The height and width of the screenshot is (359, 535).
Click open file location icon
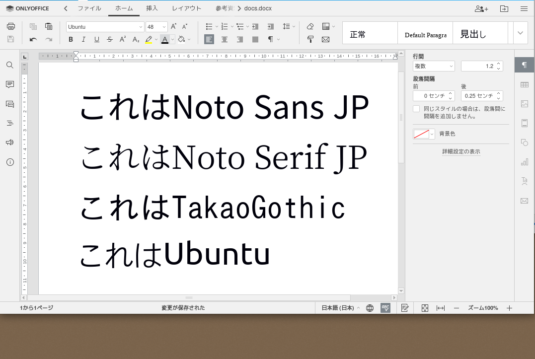tap(504, 8)
